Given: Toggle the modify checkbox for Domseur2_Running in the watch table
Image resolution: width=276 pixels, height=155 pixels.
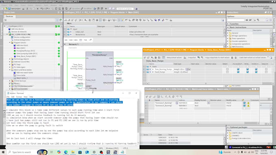Looking at the screenshot, I should [244, 106].
